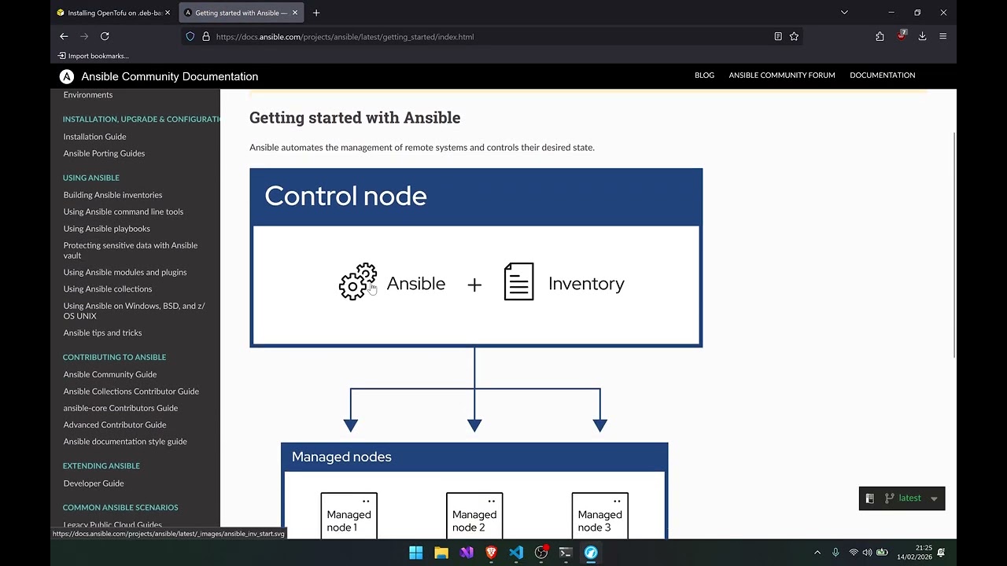The height and width of the screenshot is (566, 1007).
Task: Go back with the browser back arrow
Action: pos(64,36)
